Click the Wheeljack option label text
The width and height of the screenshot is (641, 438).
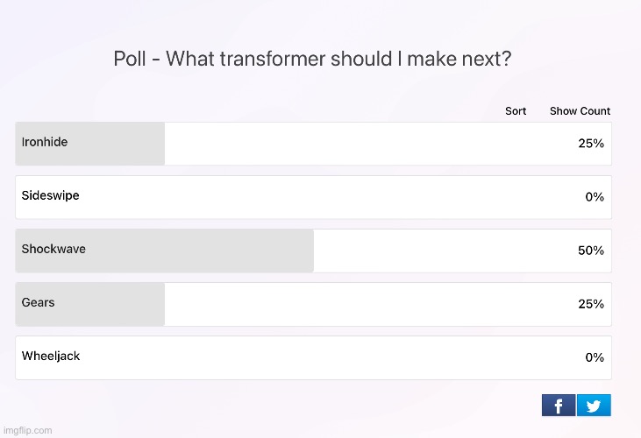[x=51, y=356]
